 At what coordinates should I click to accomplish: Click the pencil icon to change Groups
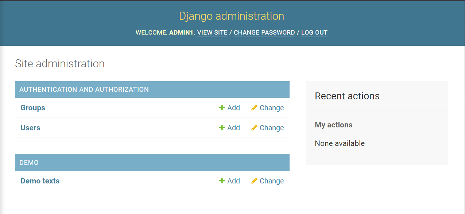(255, 108)
